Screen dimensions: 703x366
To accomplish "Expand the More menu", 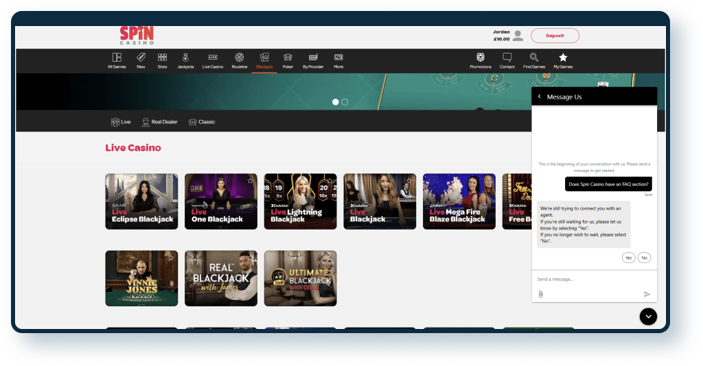I will click(x=338, y=60).
